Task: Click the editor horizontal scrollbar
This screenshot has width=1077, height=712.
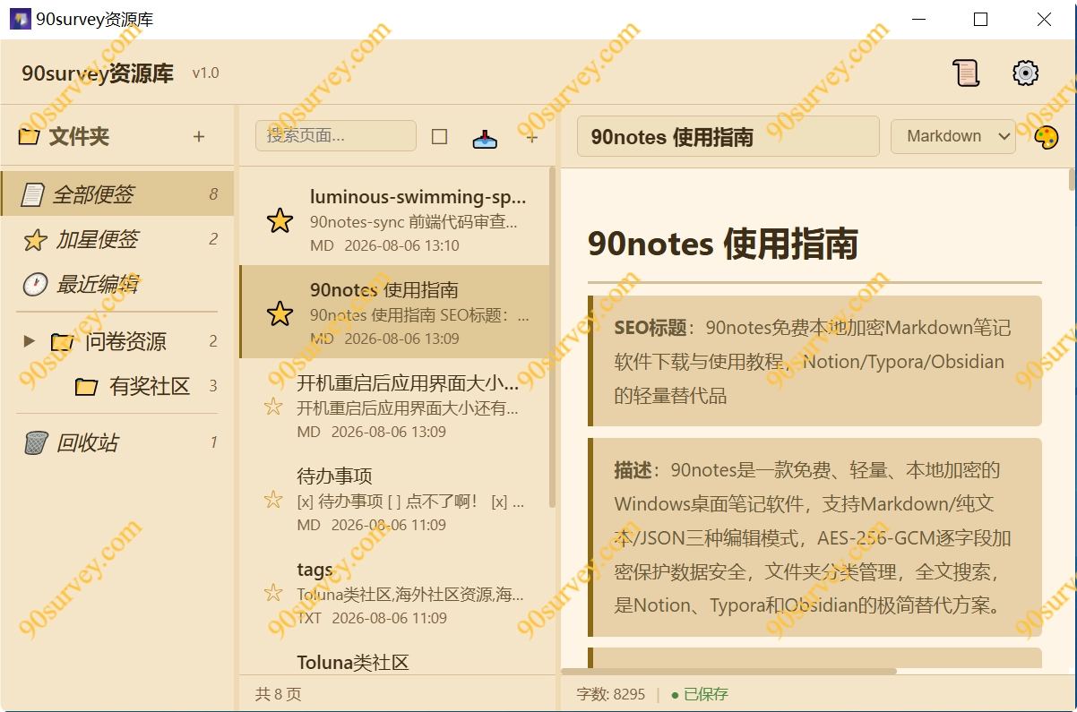Action: 728,671
